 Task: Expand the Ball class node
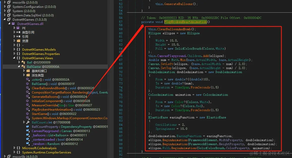click(19, 62)
